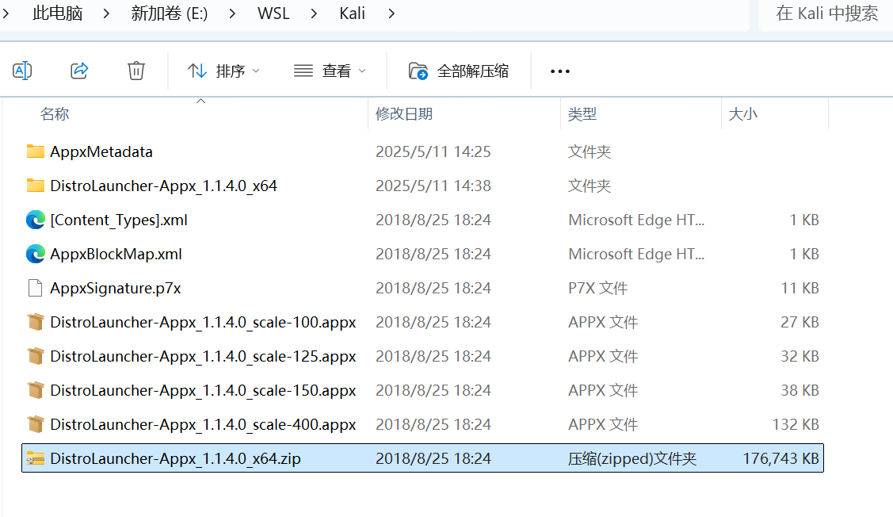Click the AppxBlockMap.xml file name
The height and width of the screenshot is (517, 893).
coord(116,254)
